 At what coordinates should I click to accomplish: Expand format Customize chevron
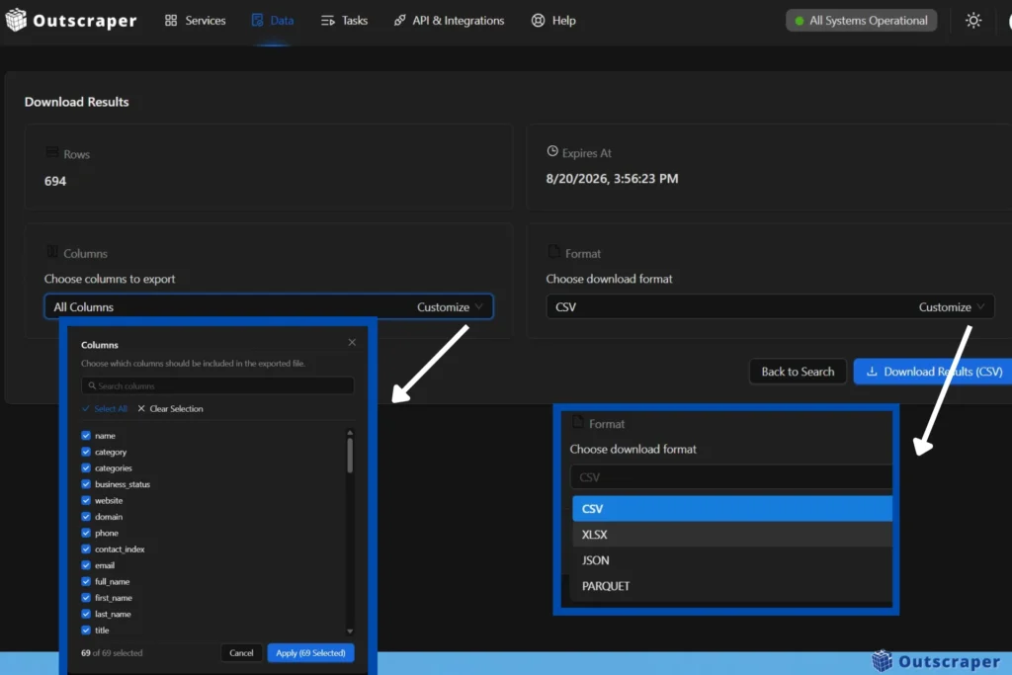(981, 306)
